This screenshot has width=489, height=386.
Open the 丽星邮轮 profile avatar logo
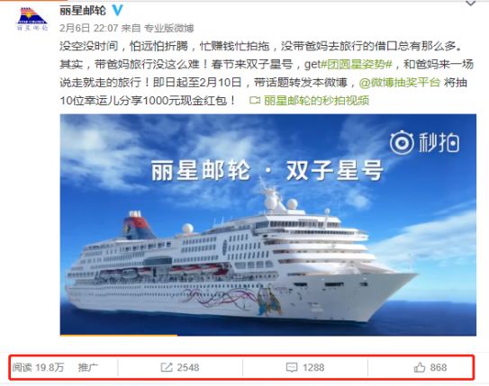point(32,19)
